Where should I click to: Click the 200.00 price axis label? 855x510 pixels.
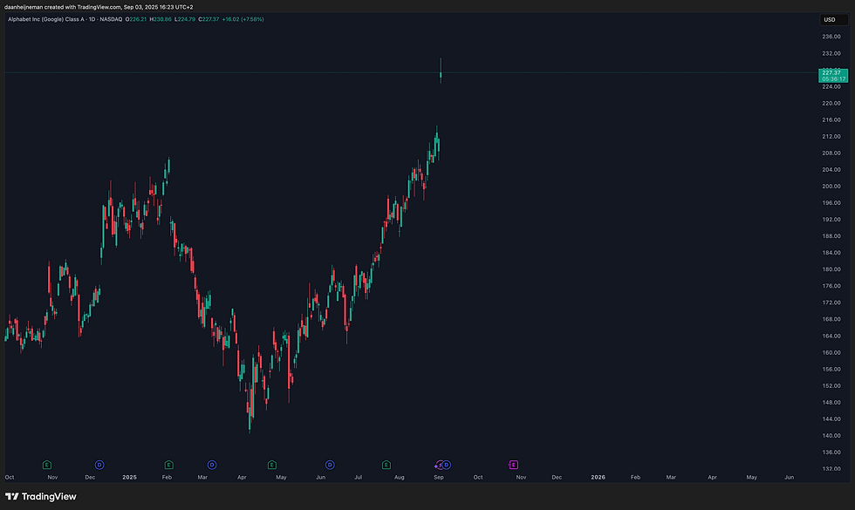tap(831, 187)
